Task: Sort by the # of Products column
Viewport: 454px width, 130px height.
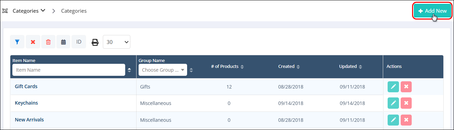Action: click(x=227, y=67)
